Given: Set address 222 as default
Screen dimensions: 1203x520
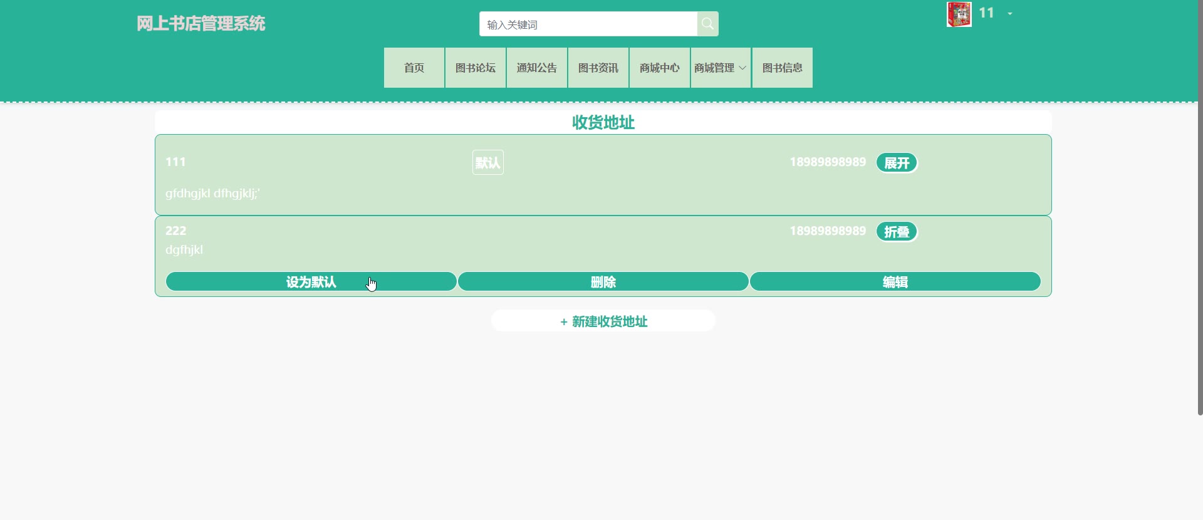Looking at the screenshot, I should (311, 282).
